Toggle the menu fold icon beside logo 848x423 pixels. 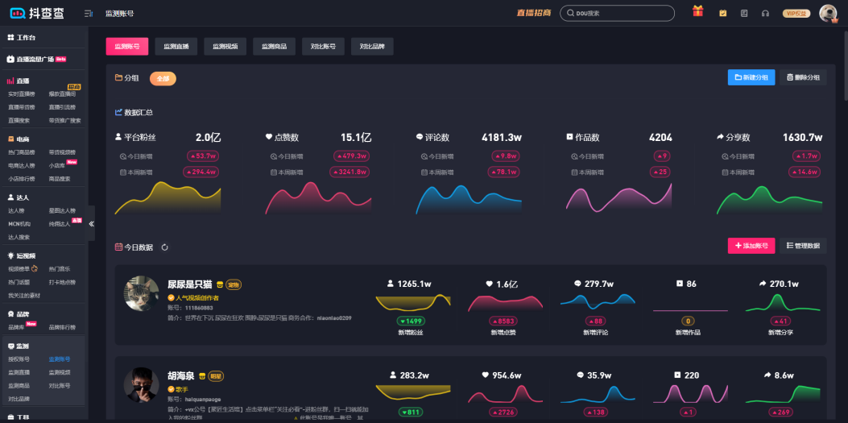click(x=88, y=14)
